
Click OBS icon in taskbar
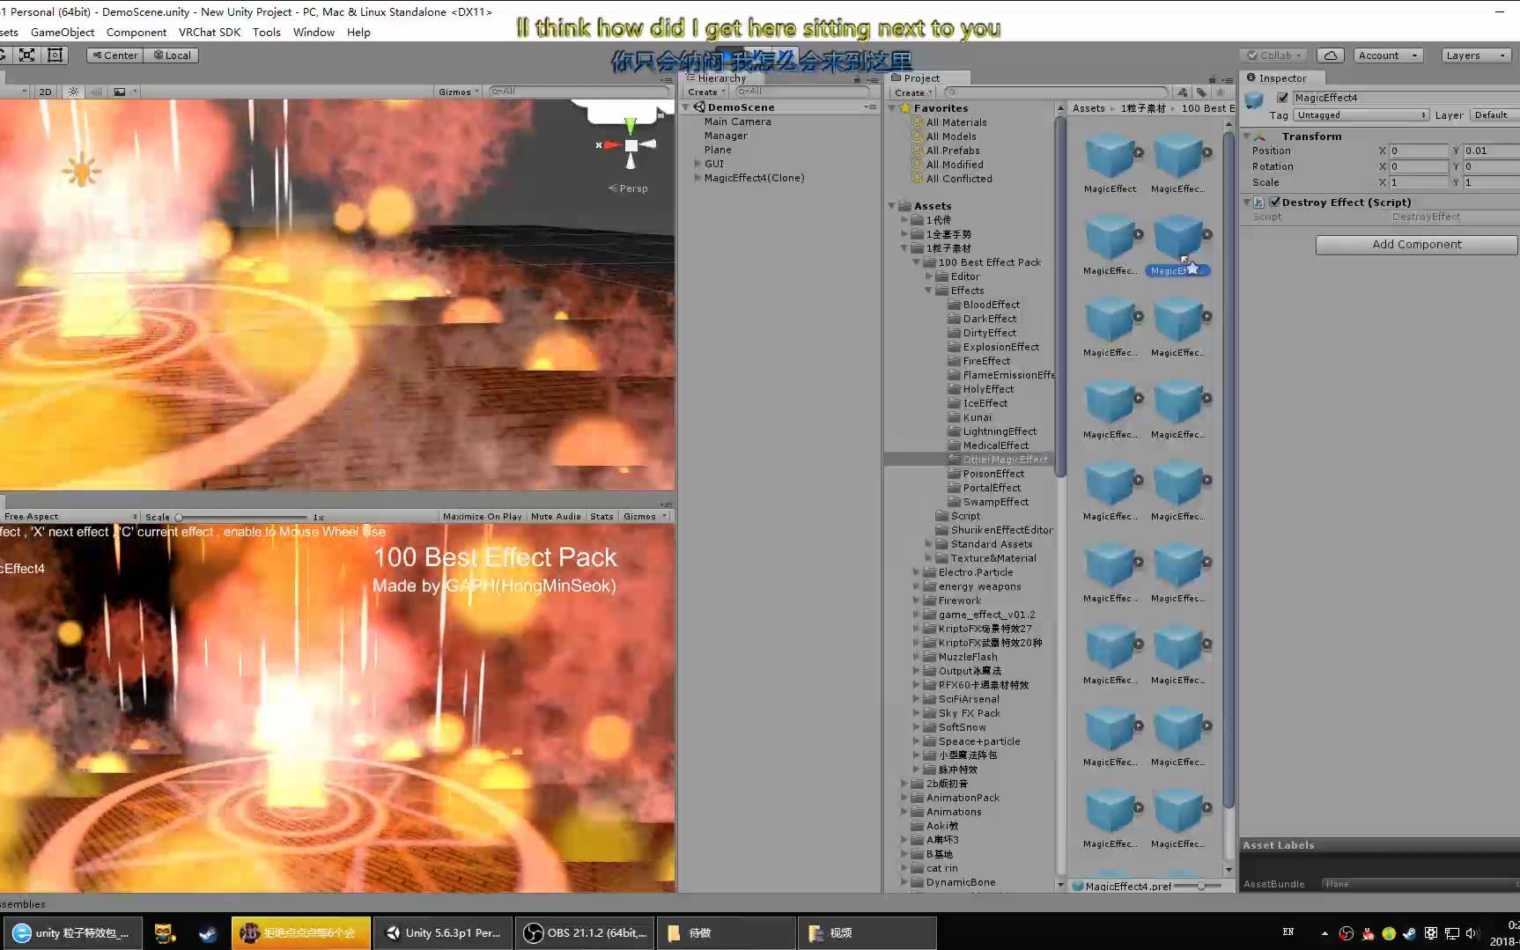533,932
